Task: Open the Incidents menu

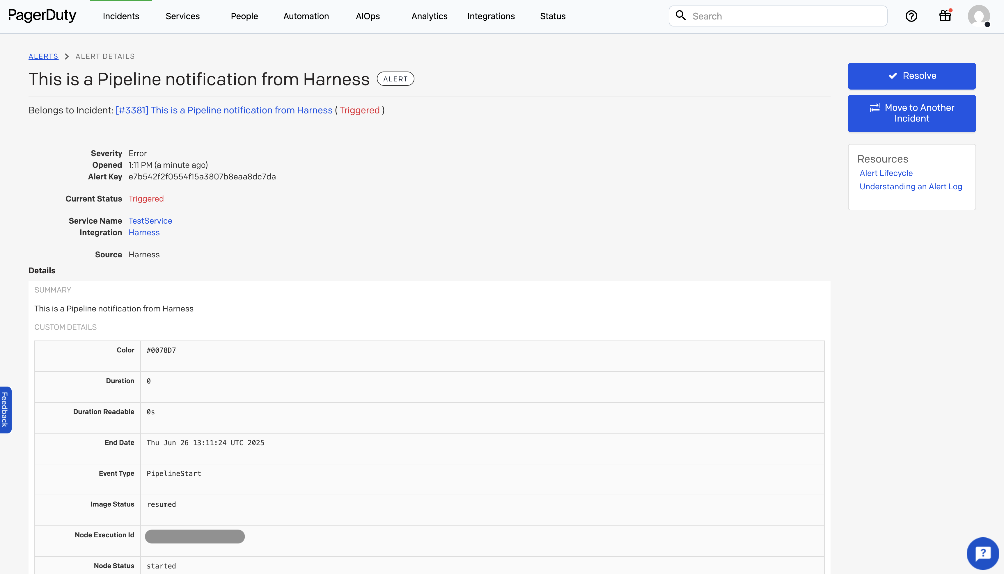Action: tap(121, 16)
